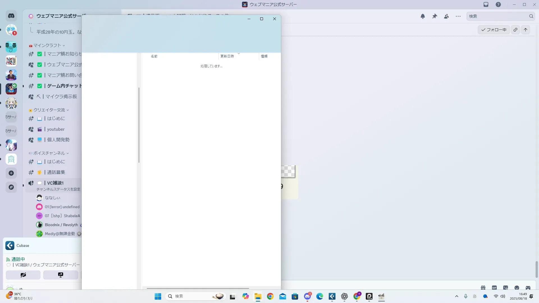
Task: Show pinned messages pin icon
Action: [435, 16]
